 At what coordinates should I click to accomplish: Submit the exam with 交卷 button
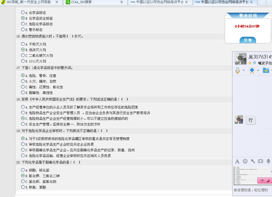[248, 40]
